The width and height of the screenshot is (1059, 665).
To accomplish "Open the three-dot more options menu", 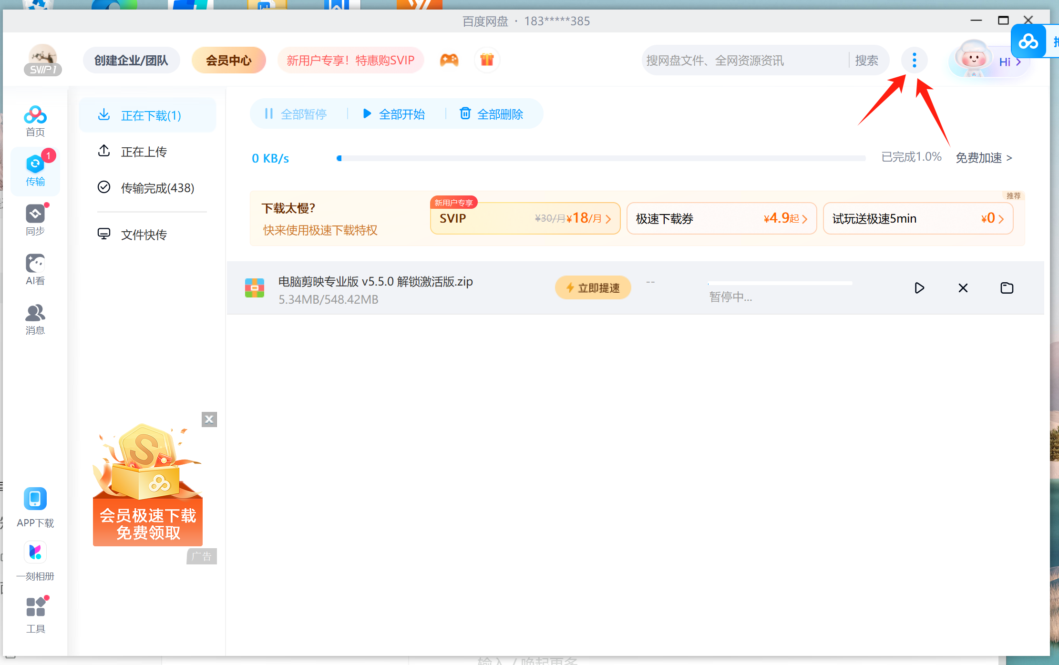I will [914, 60].
